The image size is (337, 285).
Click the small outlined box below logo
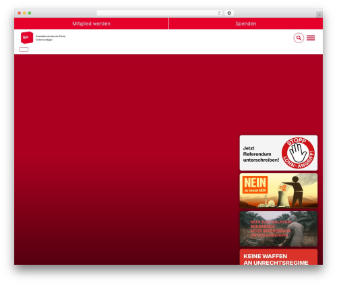tap(24, 49)
